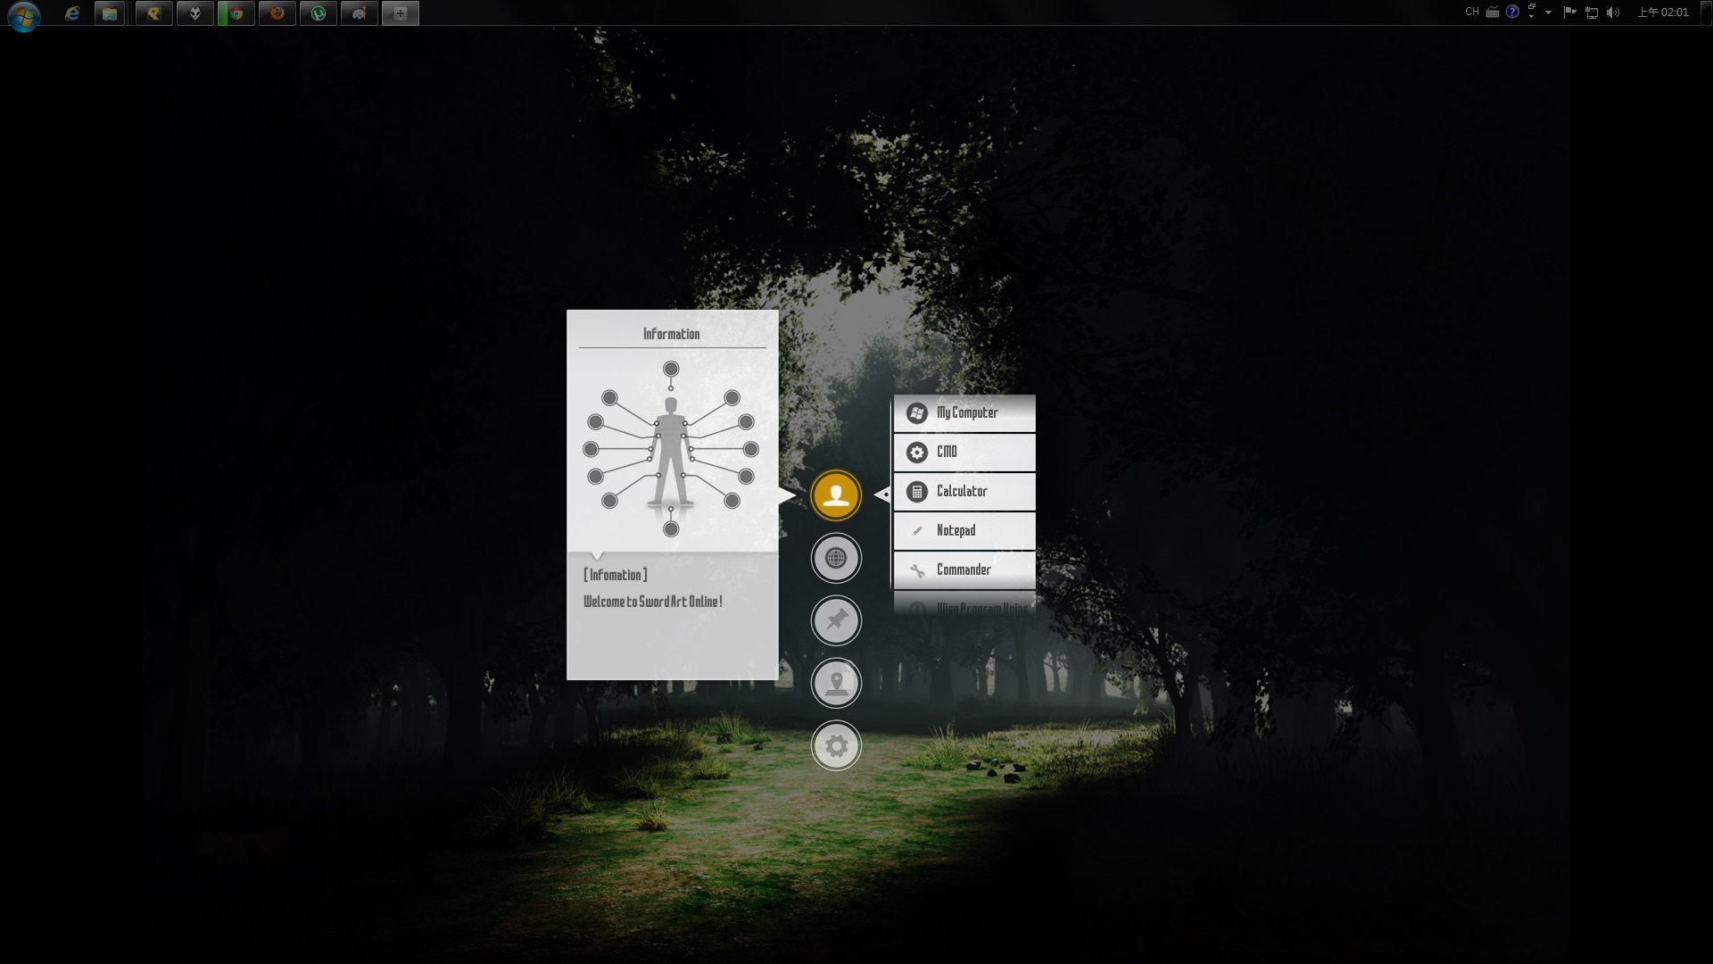Screen dimensions: 1713x964
Task: Select the pushpin circle button
Action: tap(836, 620)
